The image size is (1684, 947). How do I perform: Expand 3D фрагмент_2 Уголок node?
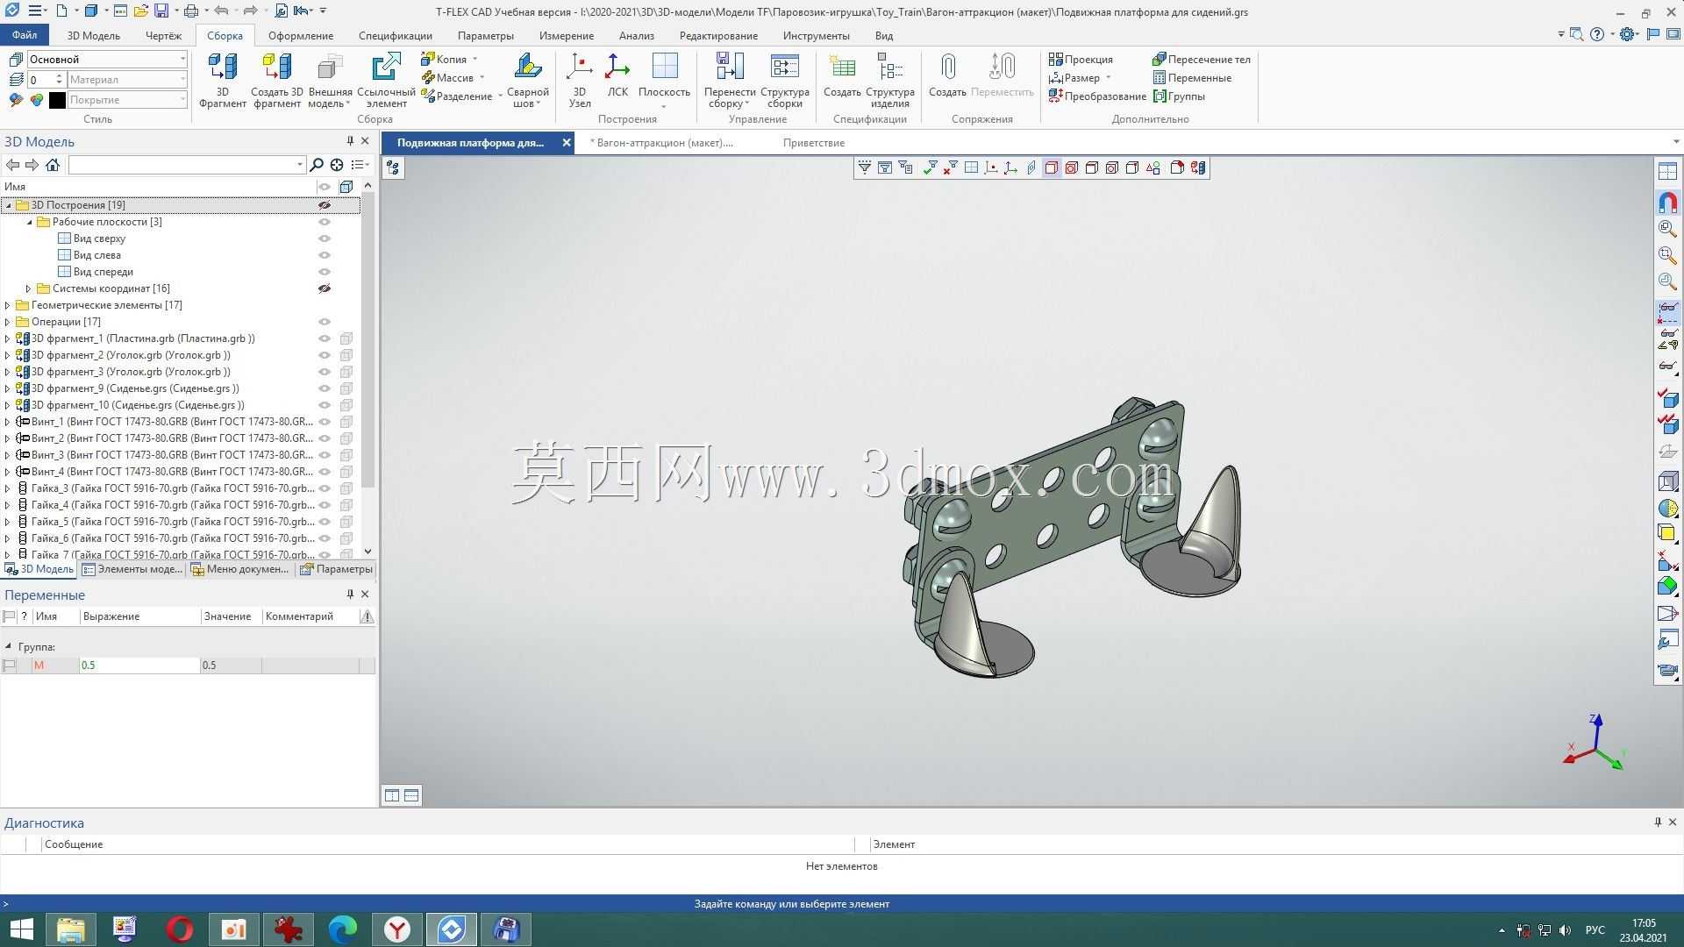[x=8, y=355]
